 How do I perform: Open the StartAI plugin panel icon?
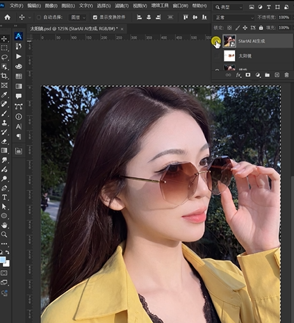(19, 36)
